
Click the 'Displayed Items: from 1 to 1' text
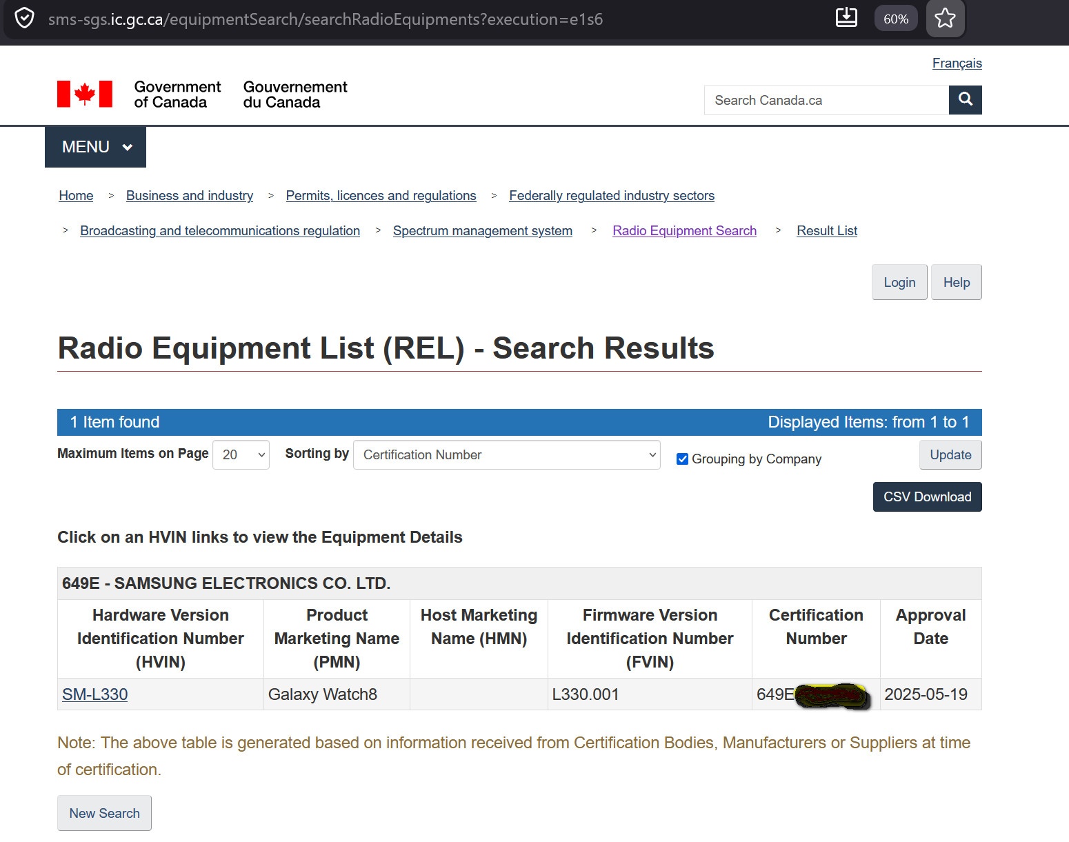coord(868,422)
